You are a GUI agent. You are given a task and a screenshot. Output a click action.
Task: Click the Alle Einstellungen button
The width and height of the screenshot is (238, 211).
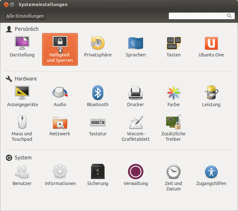tap(25, 16)
